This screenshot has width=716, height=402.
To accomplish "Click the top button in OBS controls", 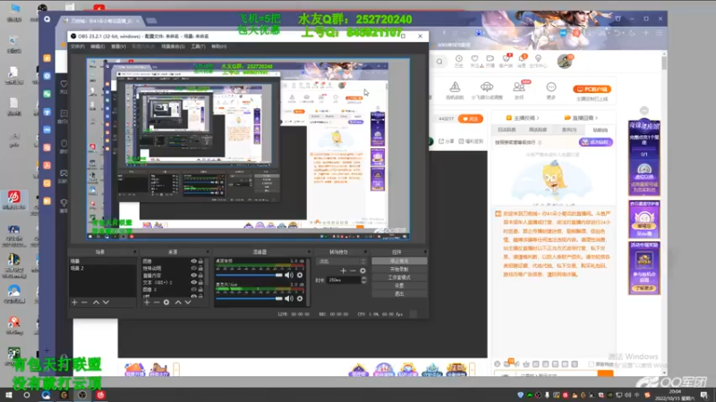I will [399, 261].
